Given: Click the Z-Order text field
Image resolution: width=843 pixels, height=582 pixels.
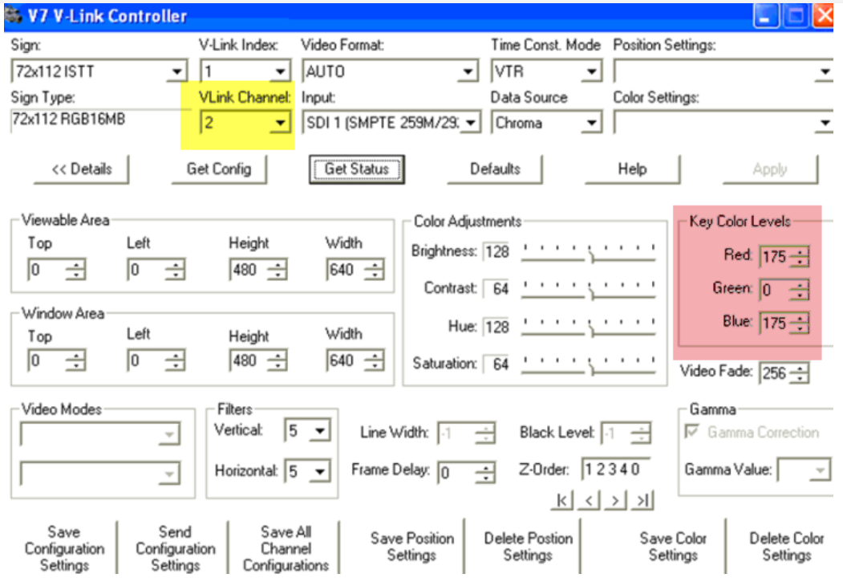Looking at the screenshot, I should (614, 470).
